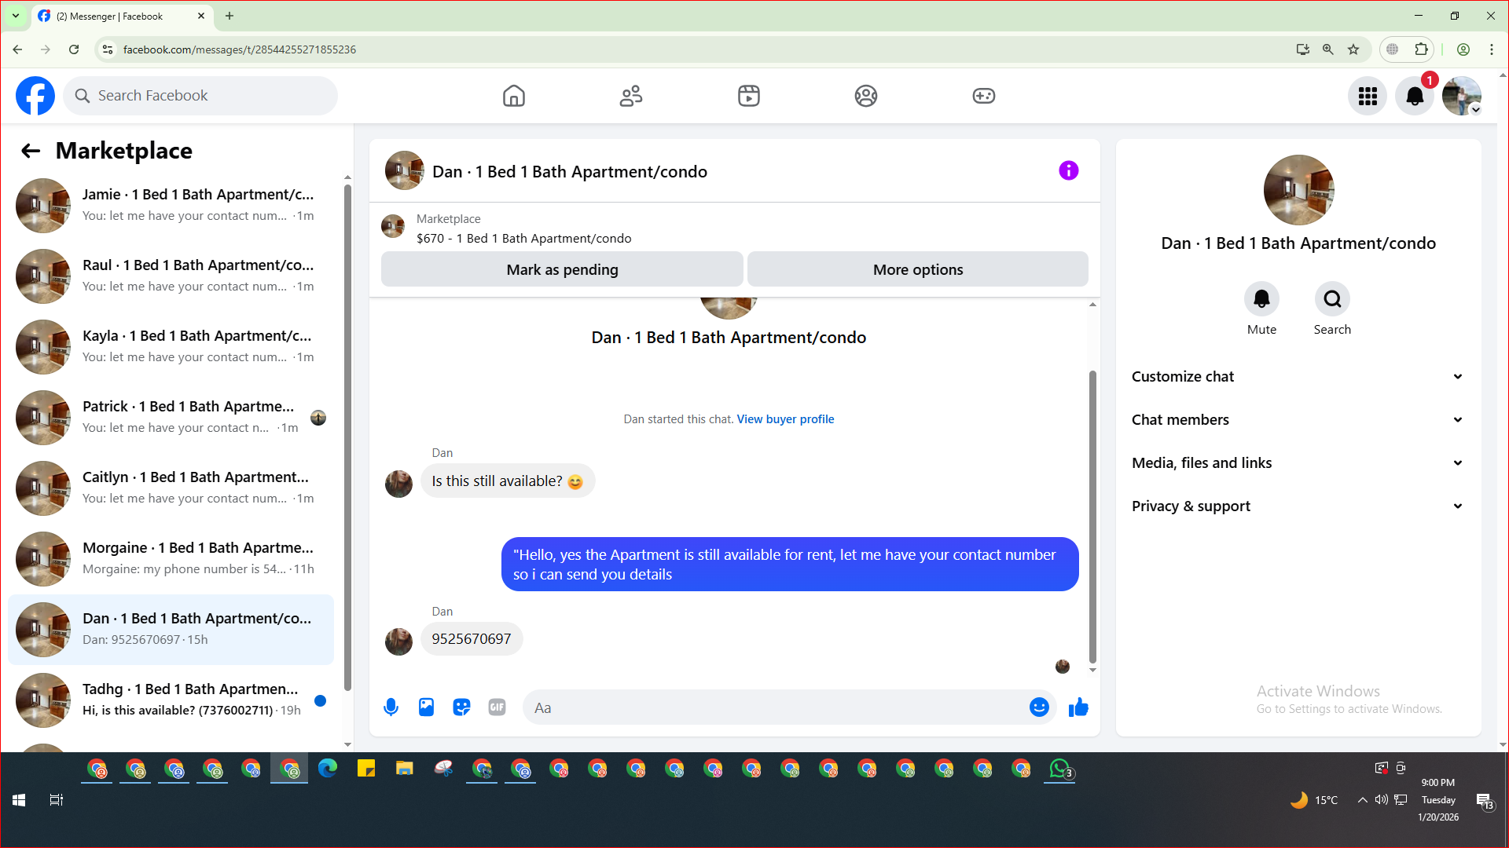Click Dan's avatar beside phone number message

(398, 641)
